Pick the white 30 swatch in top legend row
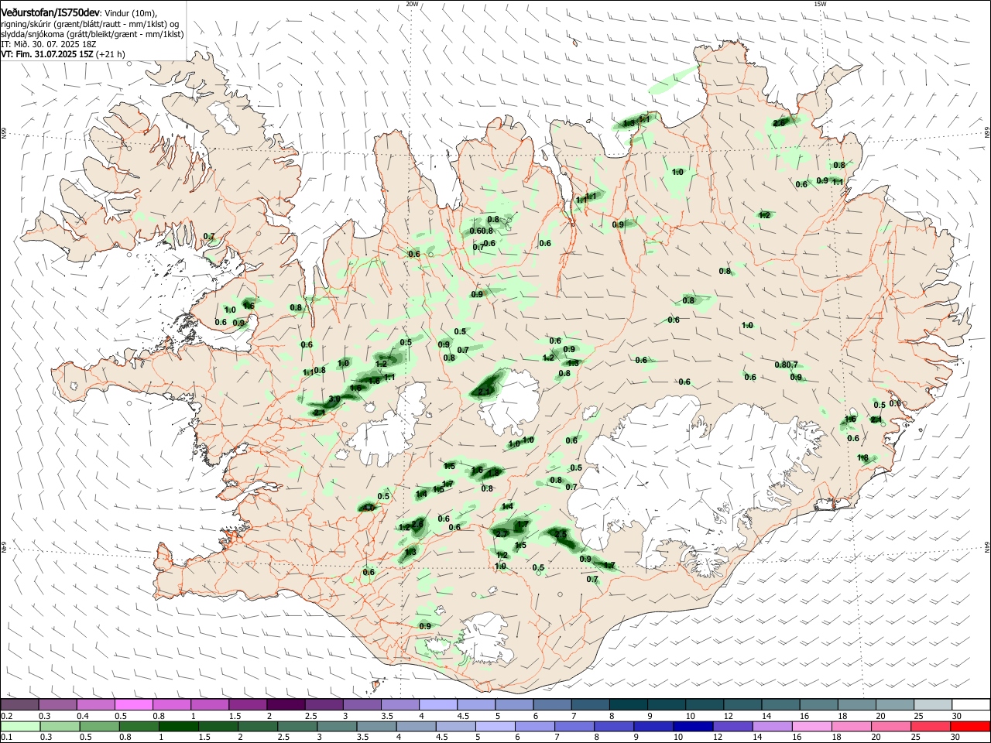Screen dimensions: 991x743 (x=970, y=704)
